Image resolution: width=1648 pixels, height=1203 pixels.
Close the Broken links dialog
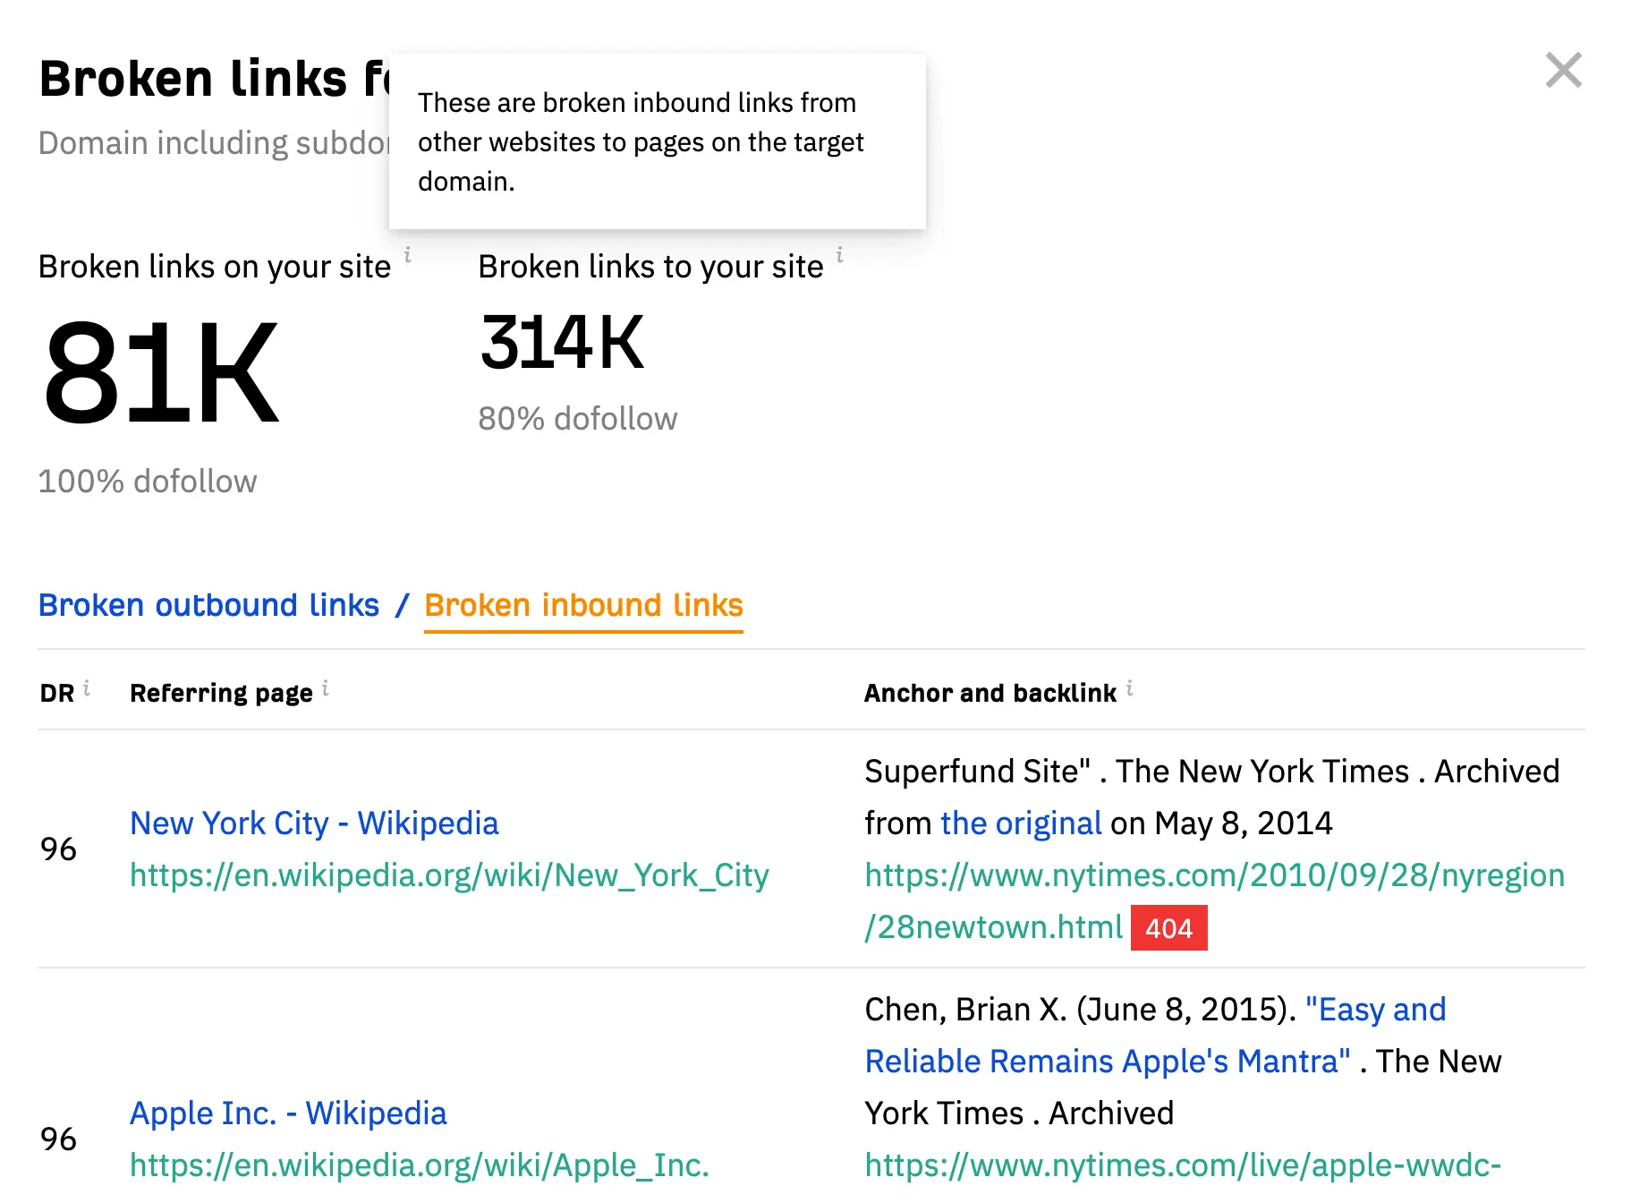(x=1563, y=70)
